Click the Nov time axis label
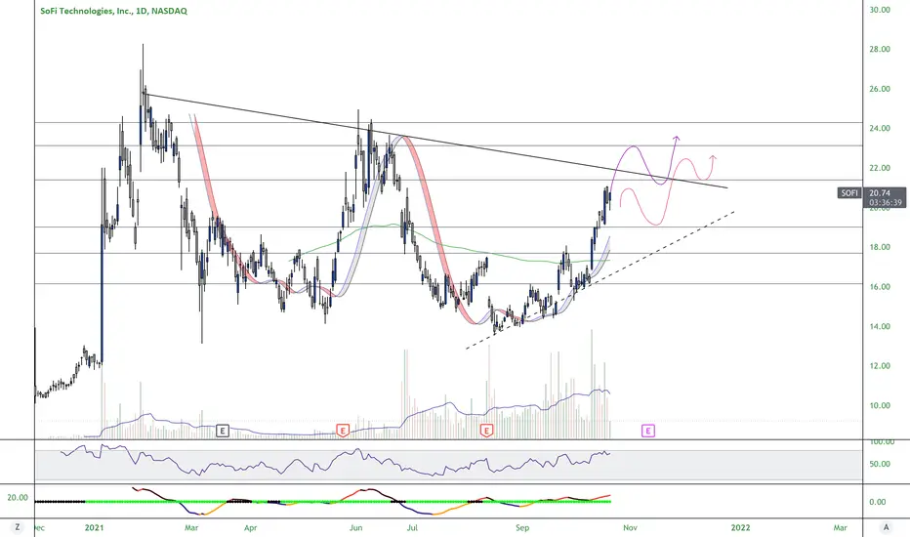The image size is (910, 537). (631, 527)
